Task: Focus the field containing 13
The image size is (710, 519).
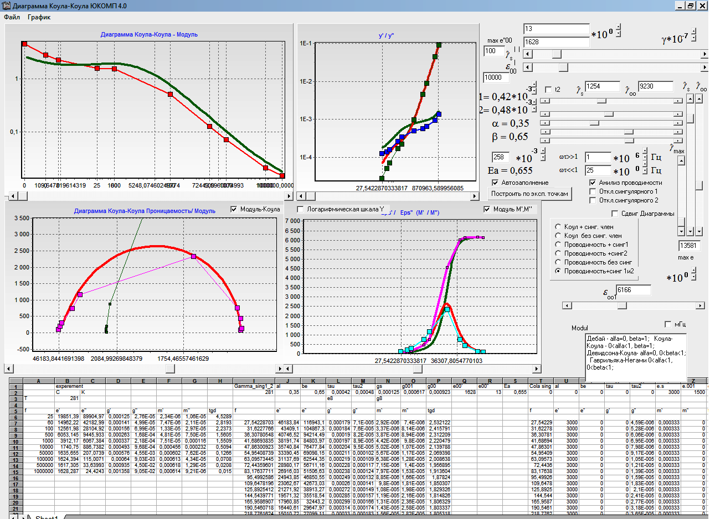Action: pos(557,29)
